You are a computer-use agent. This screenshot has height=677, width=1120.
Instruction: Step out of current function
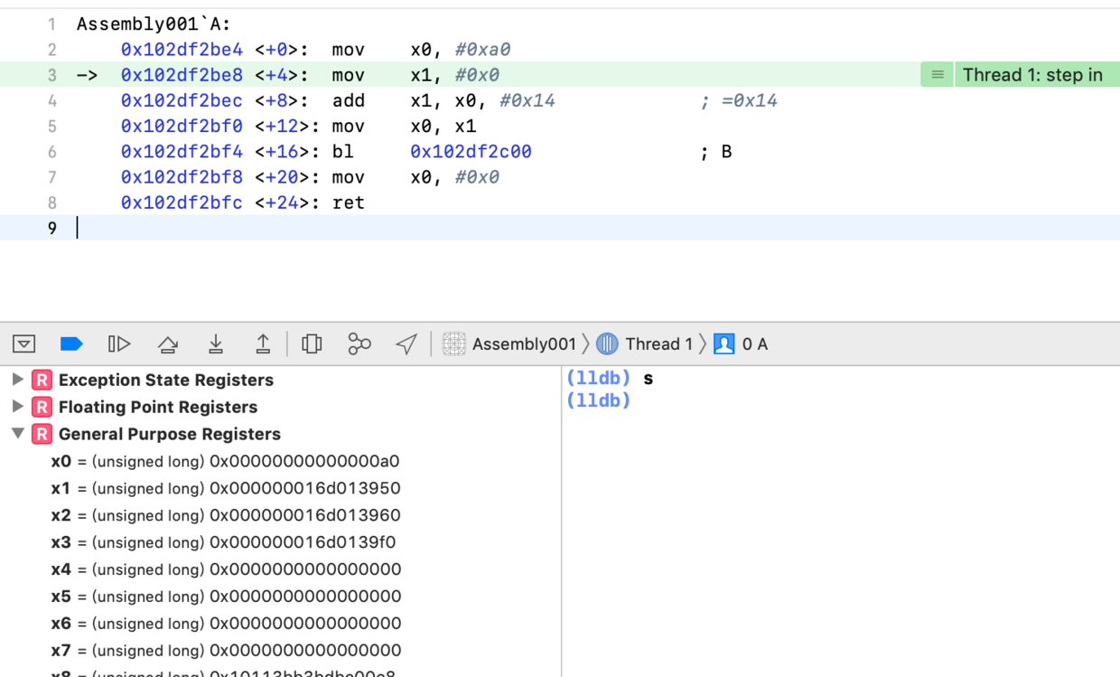pyautogui.click(x=263, y=344)
